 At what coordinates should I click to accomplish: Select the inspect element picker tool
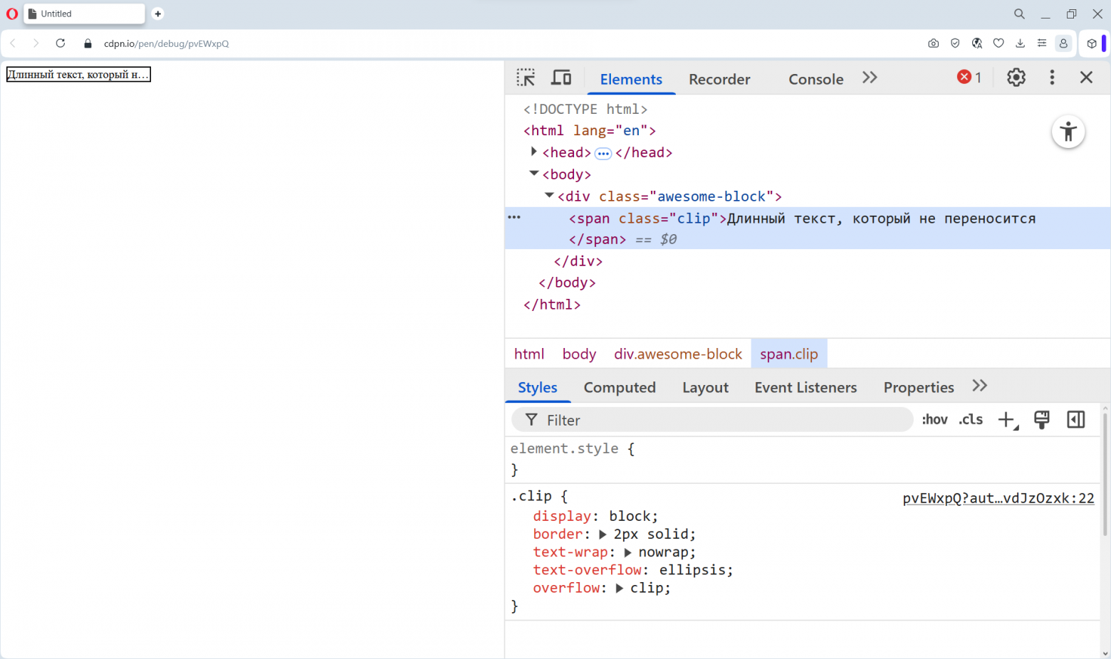coord(526,78)
